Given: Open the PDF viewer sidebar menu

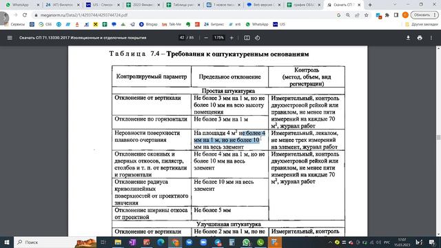Looking at the screenshot, I should 10,38.
